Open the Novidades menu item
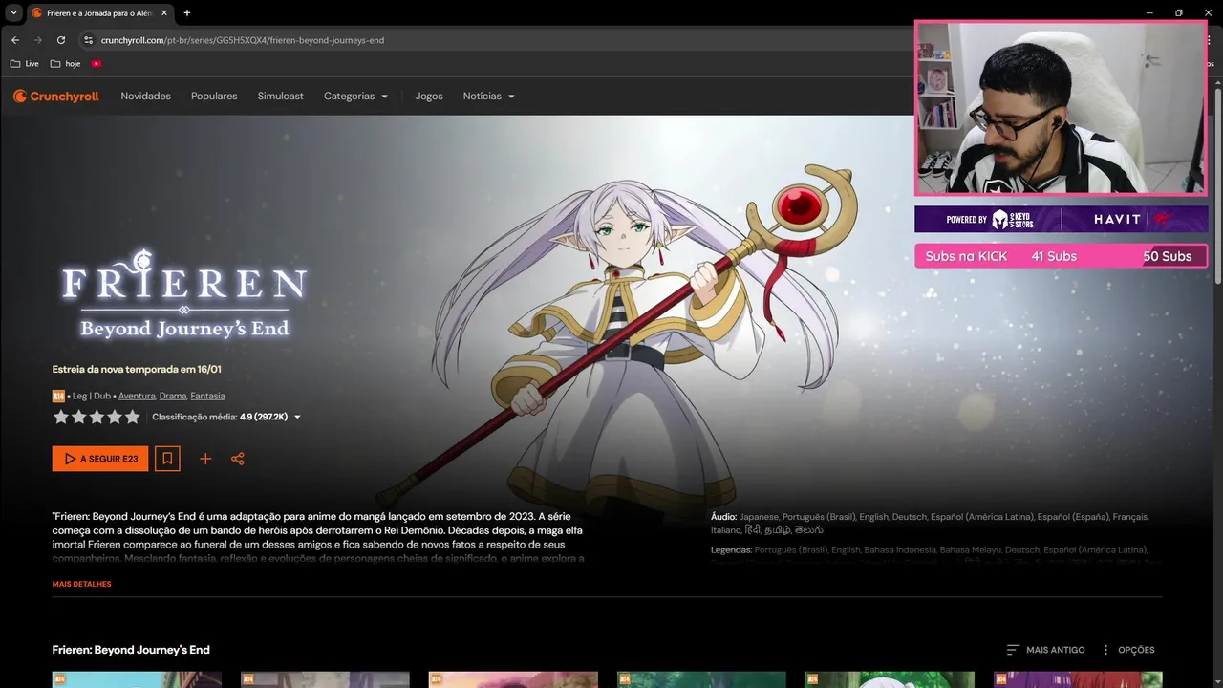The image size is (1223, 688). click(145, 97)
